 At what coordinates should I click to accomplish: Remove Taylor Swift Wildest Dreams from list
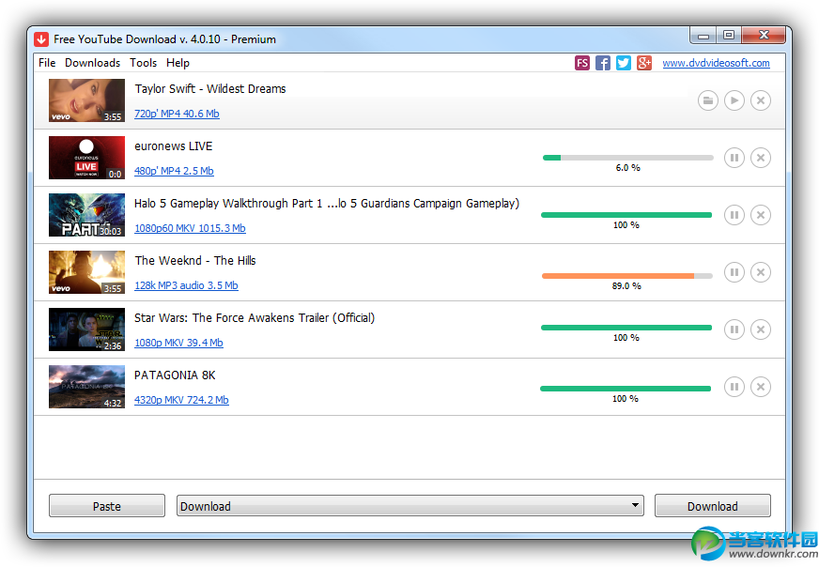(x=761, y=100)
